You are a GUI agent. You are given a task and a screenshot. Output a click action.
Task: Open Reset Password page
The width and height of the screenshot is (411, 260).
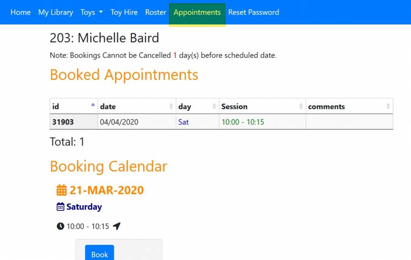click(253, 12)
